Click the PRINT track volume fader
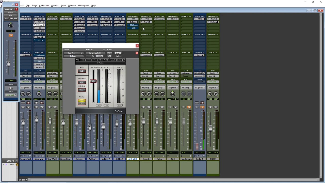The width and height of the screenshot is (325, 183). tap(210, 128)
